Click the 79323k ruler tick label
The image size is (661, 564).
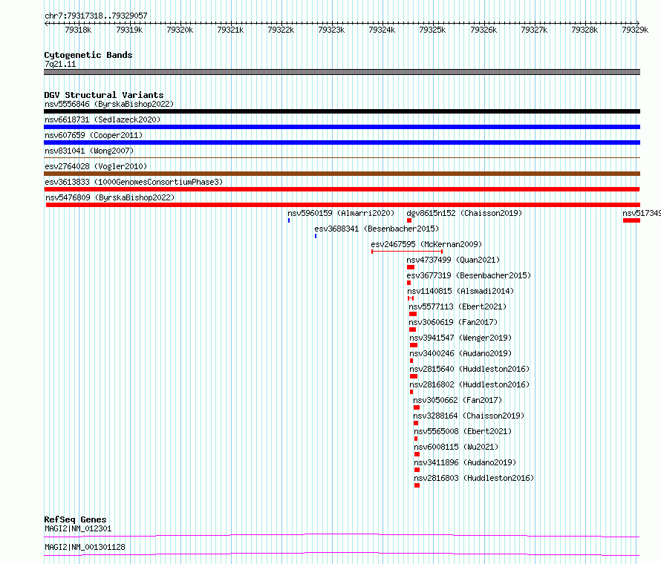(331, 30)
